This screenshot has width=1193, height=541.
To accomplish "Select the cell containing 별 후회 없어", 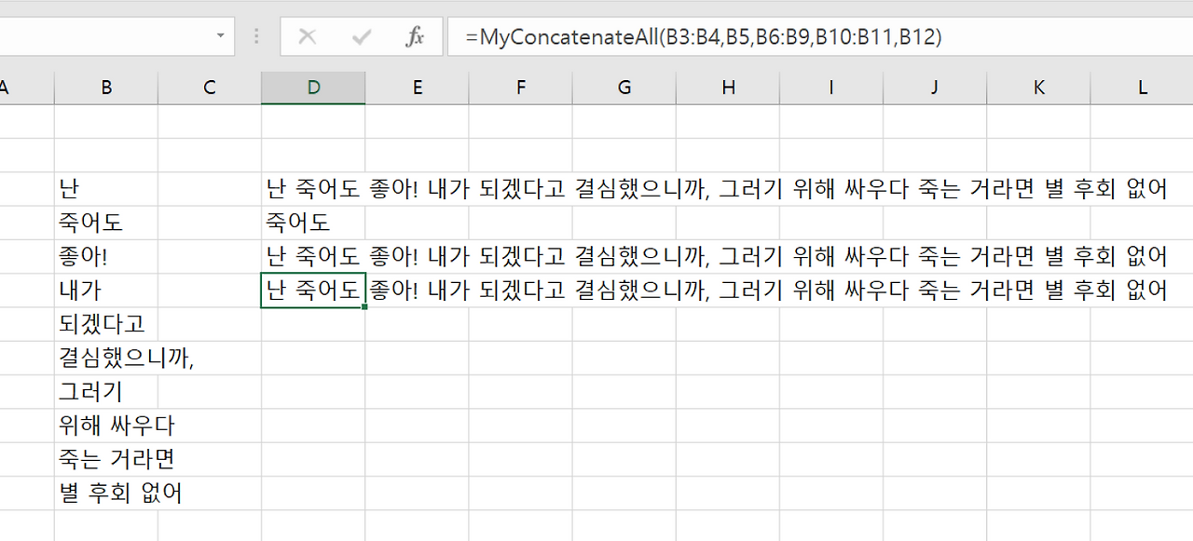I will coord(105,493).
